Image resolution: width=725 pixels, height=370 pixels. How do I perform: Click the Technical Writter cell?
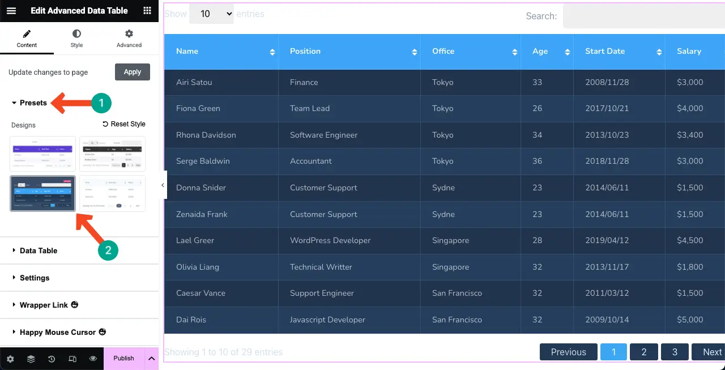(349, 267)
